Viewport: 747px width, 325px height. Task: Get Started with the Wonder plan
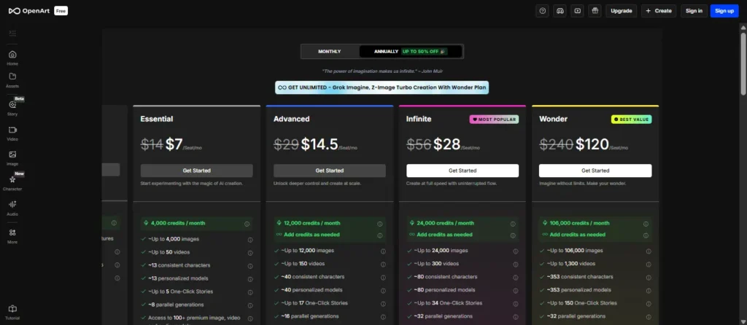click(x=595, y=171)
